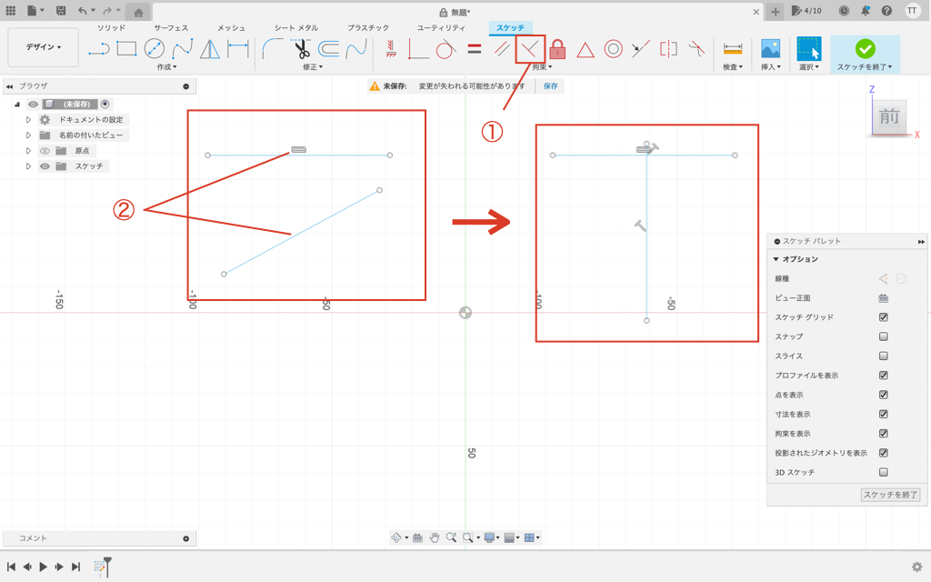Click the Look At icon in navigation bar
This screenshot has height=582, width=931.
[417, 537]
